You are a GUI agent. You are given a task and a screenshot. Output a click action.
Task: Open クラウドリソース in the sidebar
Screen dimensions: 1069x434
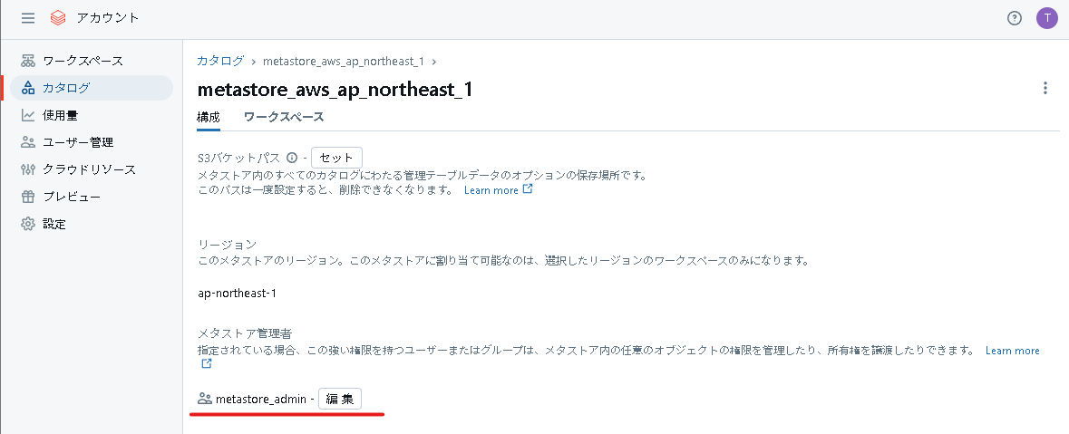click(x=92, y=169)
